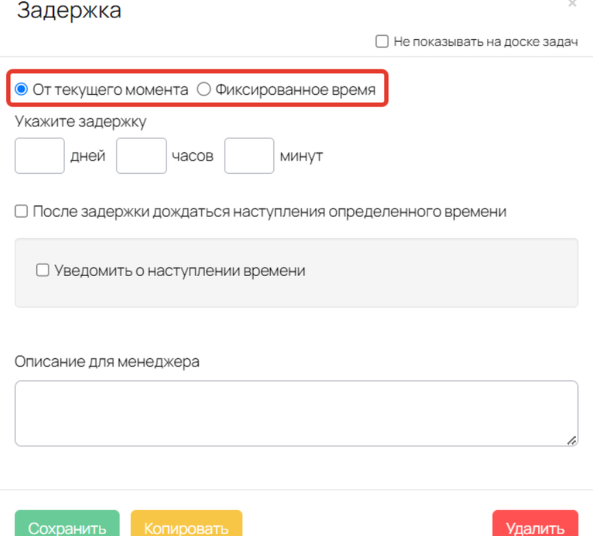Click the "часов" delay input field

coord(142,156)
